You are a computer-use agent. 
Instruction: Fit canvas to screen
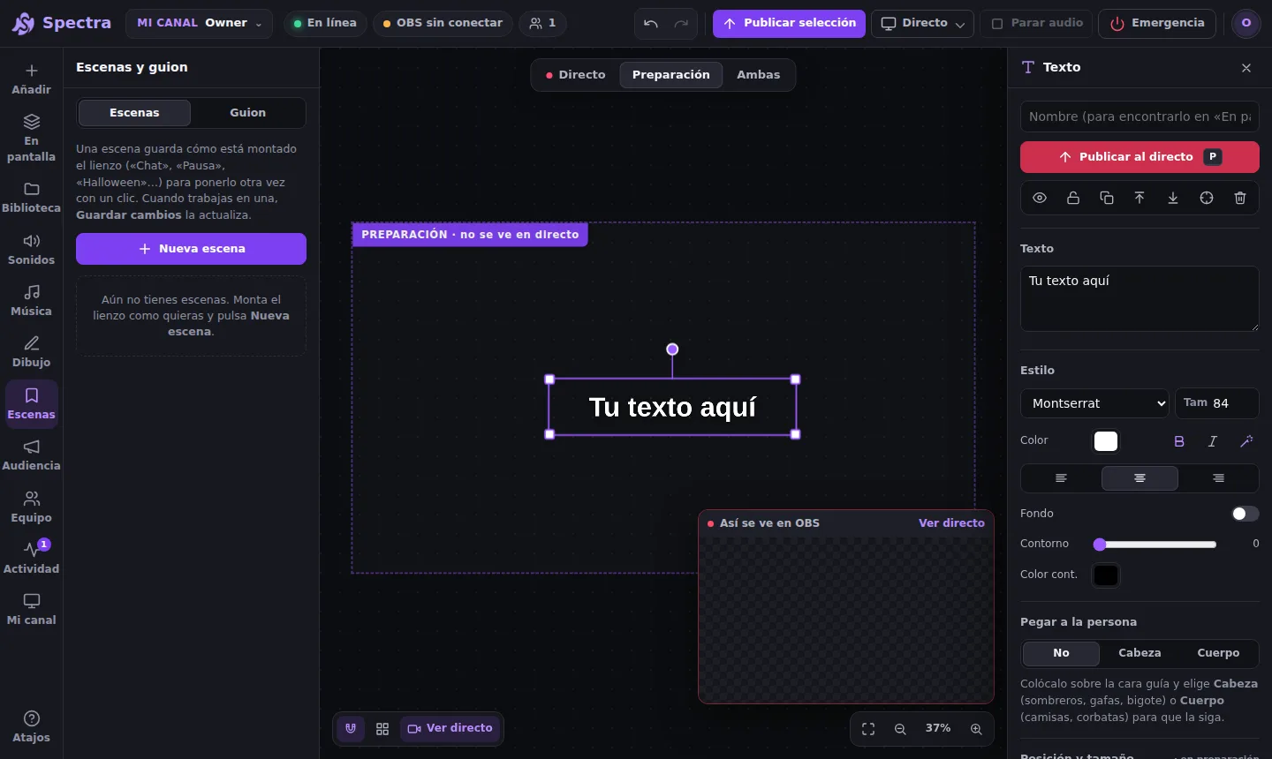[x=868, y=729]
